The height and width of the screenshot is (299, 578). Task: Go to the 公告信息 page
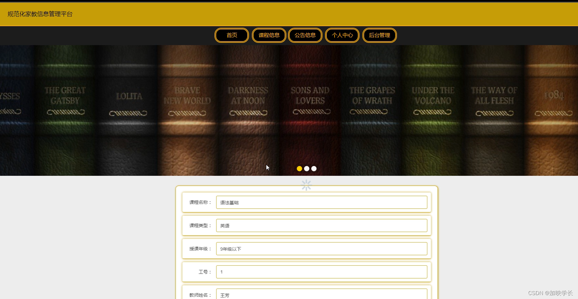305,35
